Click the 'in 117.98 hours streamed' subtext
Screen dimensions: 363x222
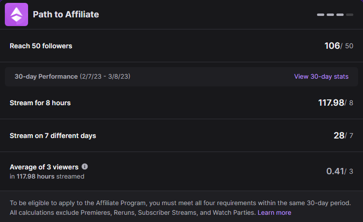click(x=47, y=176)
